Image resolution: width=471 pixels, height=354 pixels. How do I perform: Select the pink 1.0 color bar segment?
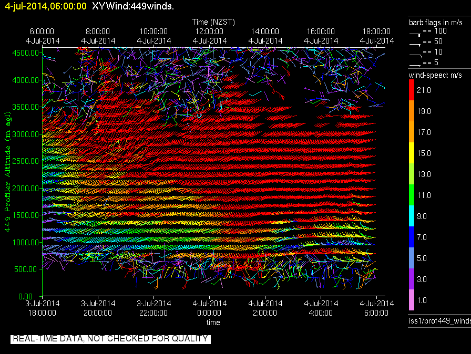(412, 300)
